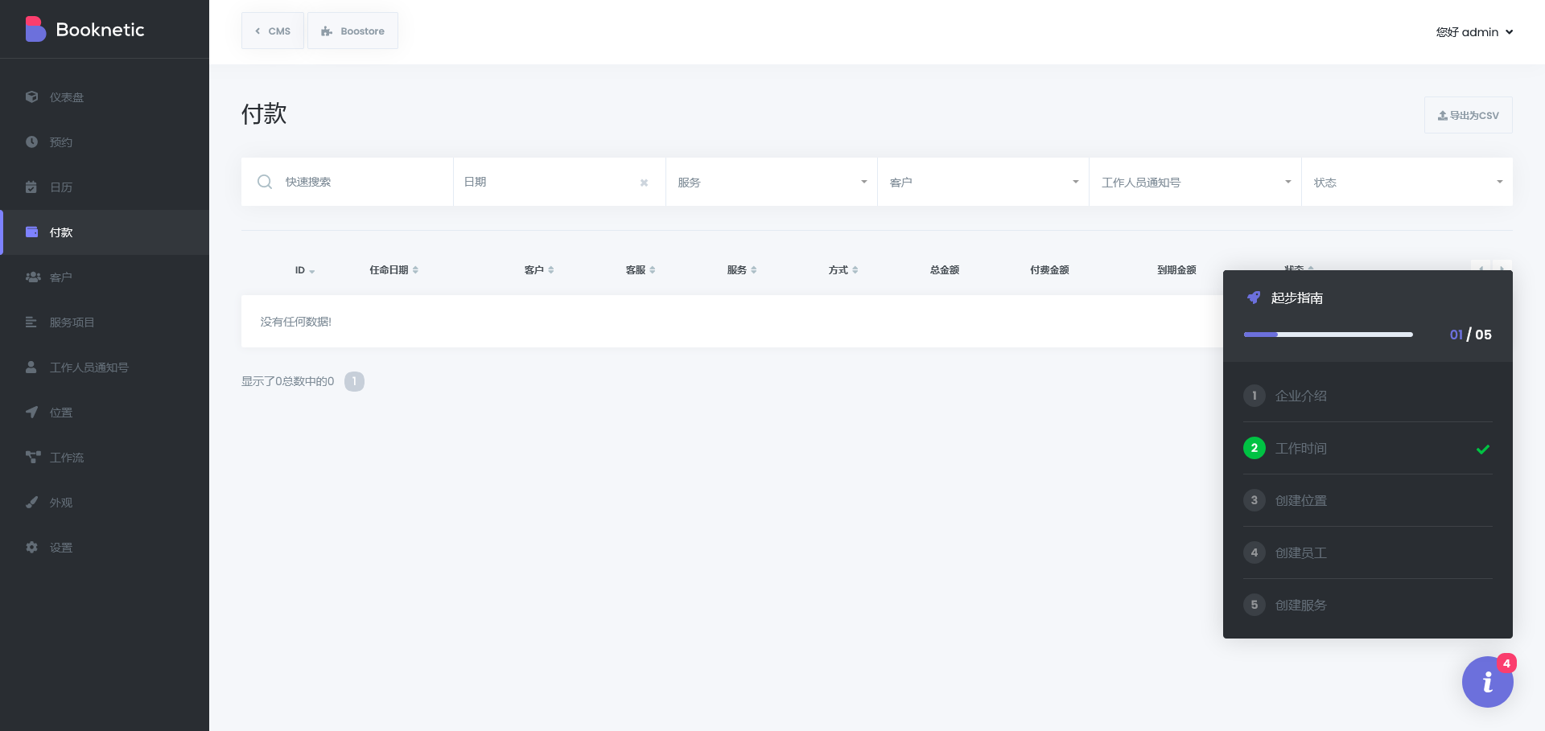
Task: Click the 导出为CSV export button
Action: pyautogui.click(x=1468, y=115)
